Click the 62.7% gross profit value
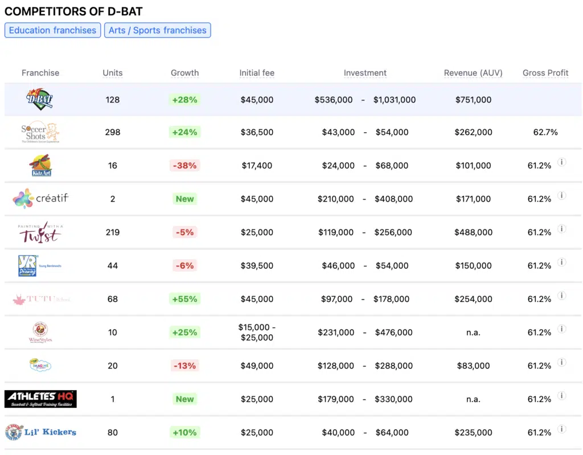 (x=545, y=132)
